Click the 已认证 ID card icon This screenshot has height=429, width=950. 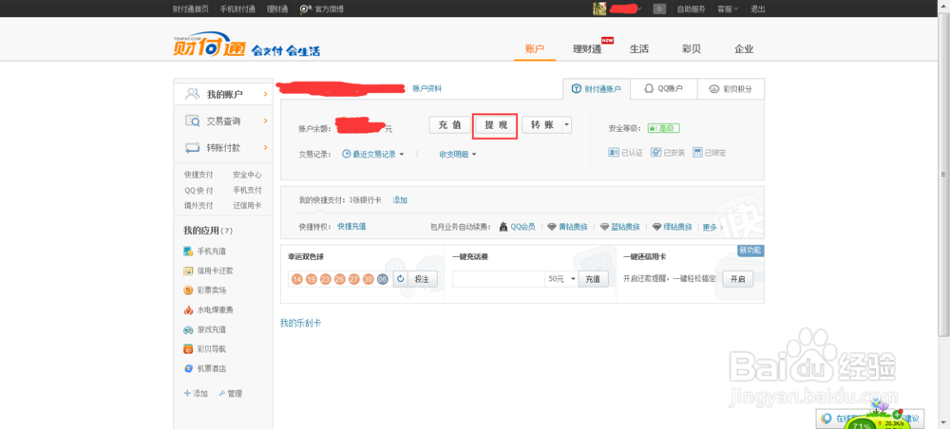(x=614, y=153)
